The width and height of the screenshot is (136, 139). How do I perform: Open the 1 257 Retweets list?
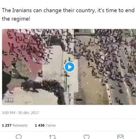point(15,125)
